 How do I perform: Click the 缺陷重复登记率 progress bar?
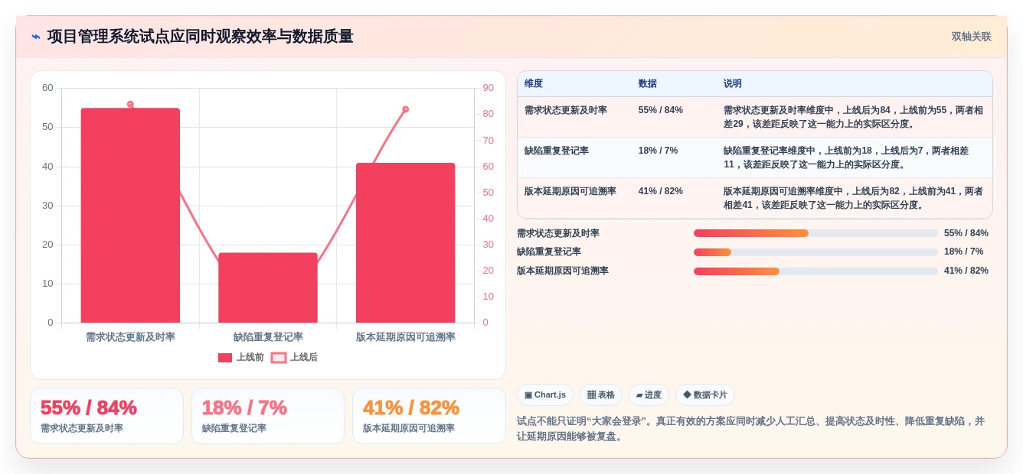point(815,252)
